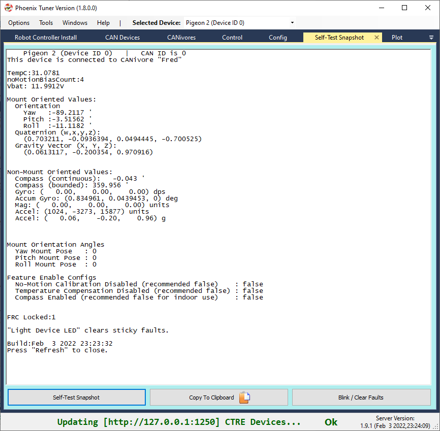Click the Compass Enabled config line

click(x=139, y=297)
